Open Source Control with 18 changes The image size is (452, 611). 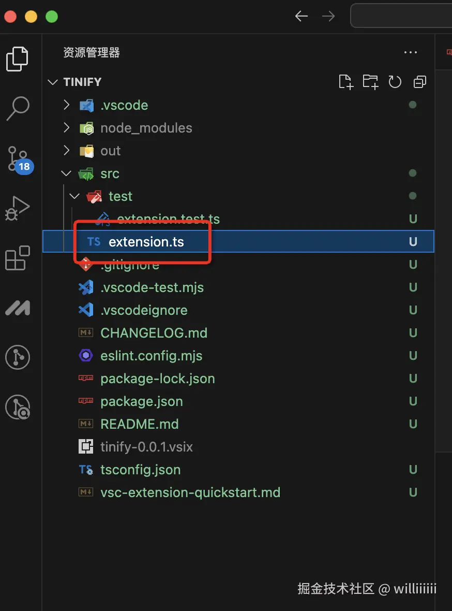pyautogui.click(x=18, y=159)
